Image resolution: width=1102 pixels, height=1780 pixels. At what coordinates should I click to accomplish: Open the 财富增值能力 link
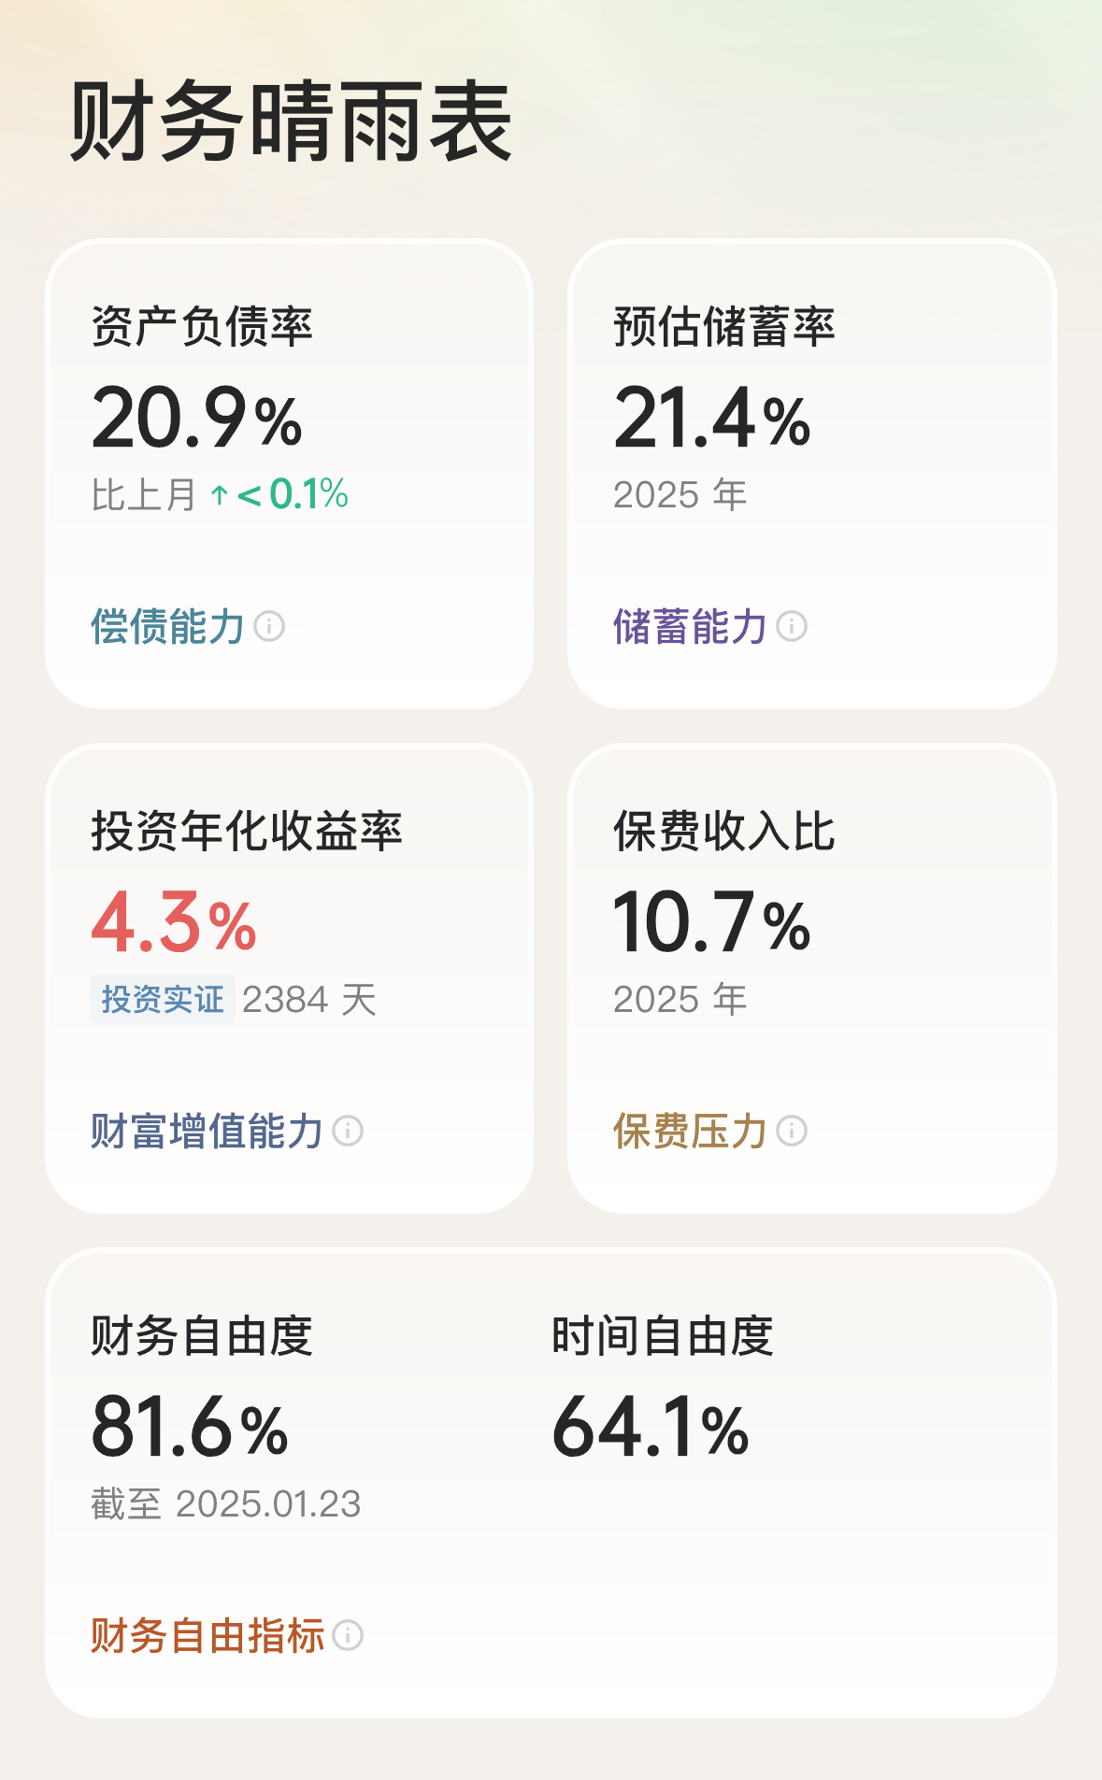207,1131
